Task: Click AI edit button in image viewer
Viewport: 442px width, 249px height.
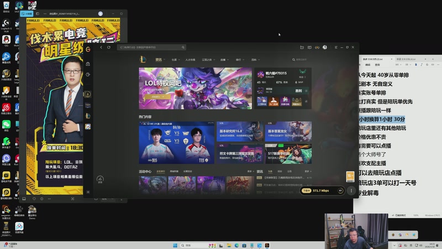Action: point(27,13)
